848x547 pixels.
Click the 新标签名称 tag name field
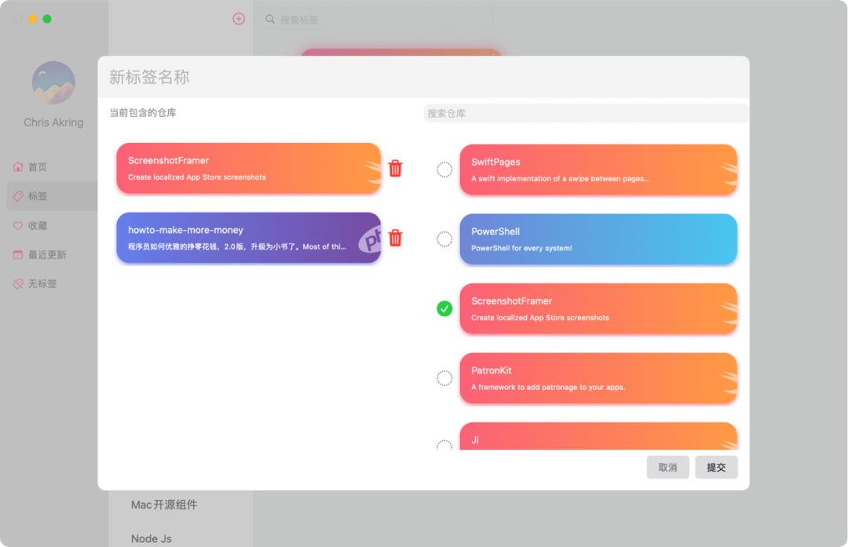point(423,77)
